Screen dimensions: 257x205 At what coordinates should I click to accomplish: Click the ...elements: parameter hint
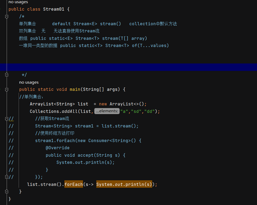tap(107, 111)
